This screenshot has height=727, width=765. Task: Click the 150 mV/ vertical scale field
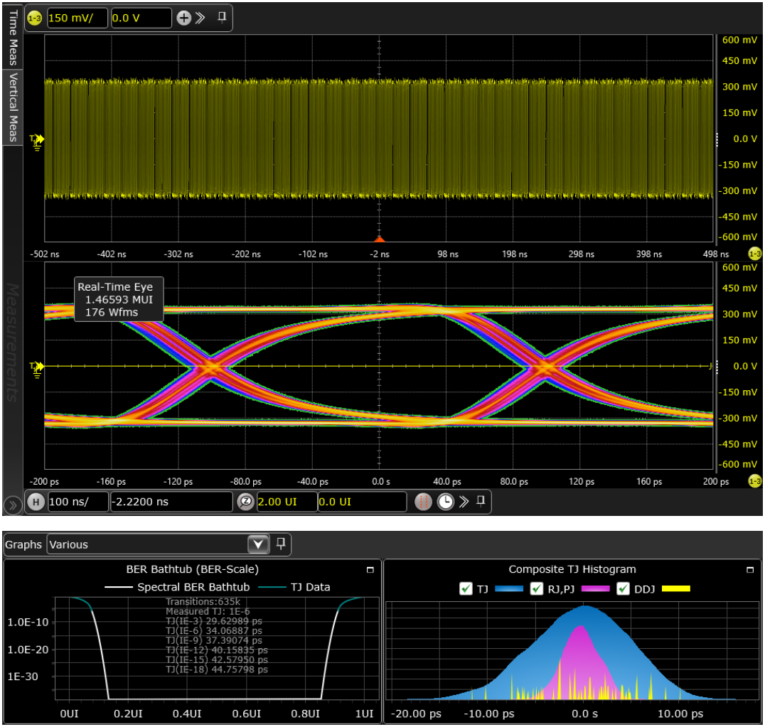pyautogui.click(x=77, y=18)
